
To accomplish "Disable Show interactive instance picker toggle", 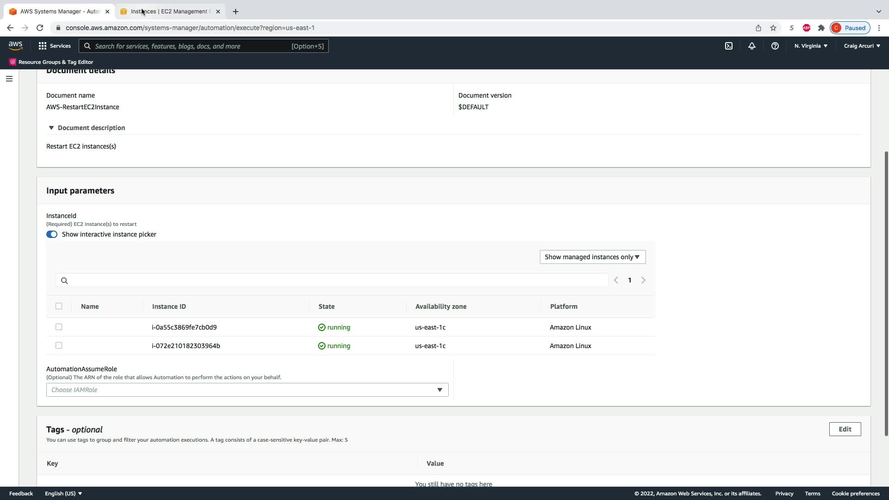I will (x=52, y=234).
